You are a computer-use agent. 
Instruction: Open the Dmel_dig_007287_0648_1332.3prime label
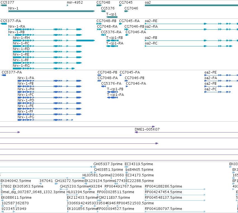pos(33,192)
